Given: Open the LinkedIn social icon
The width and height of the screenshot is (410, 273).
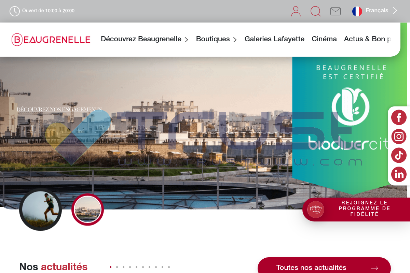Looking at the screenshot, I should pyautogui.click(x=399, y=174).
